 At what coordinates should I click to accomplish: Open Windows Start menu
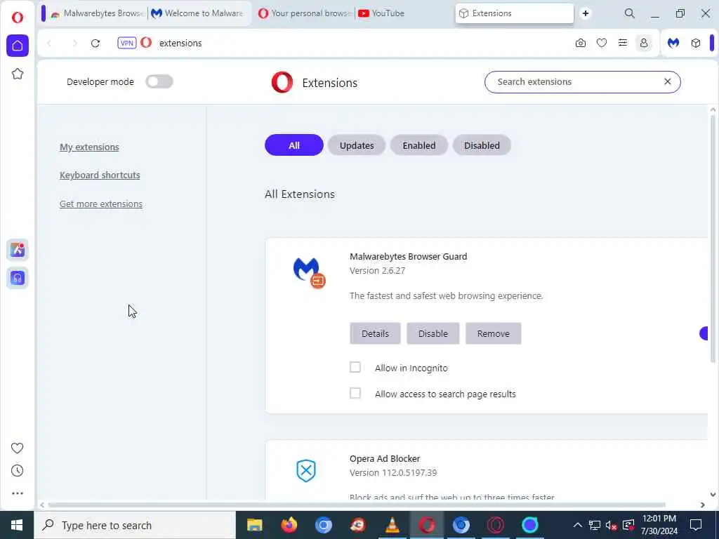[x=17, y=525]
